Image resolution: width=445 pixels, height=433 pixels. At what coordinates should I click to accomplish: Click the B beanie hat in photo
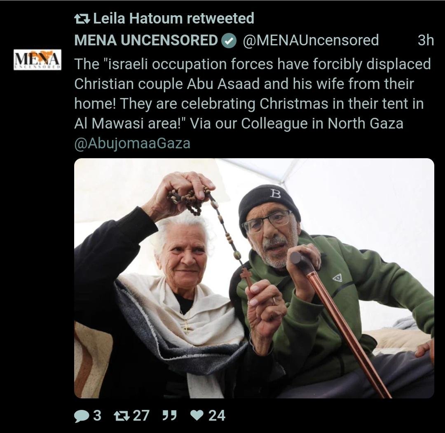click(268, 204)
